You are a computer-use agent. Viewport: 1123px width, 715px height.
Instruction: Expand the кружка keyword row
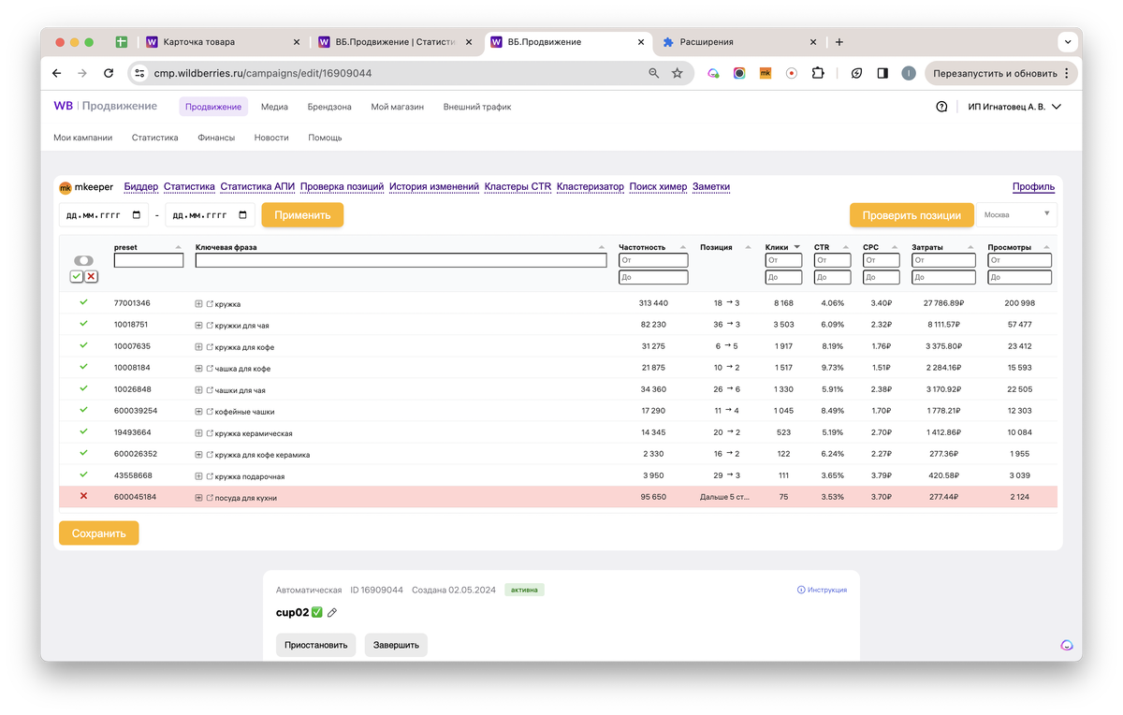[x=198, y=304]
